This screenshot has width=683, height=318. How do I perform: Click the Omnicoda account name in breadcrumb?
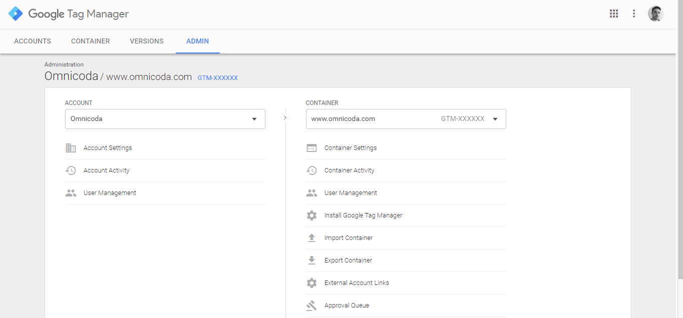coord(72,76)
